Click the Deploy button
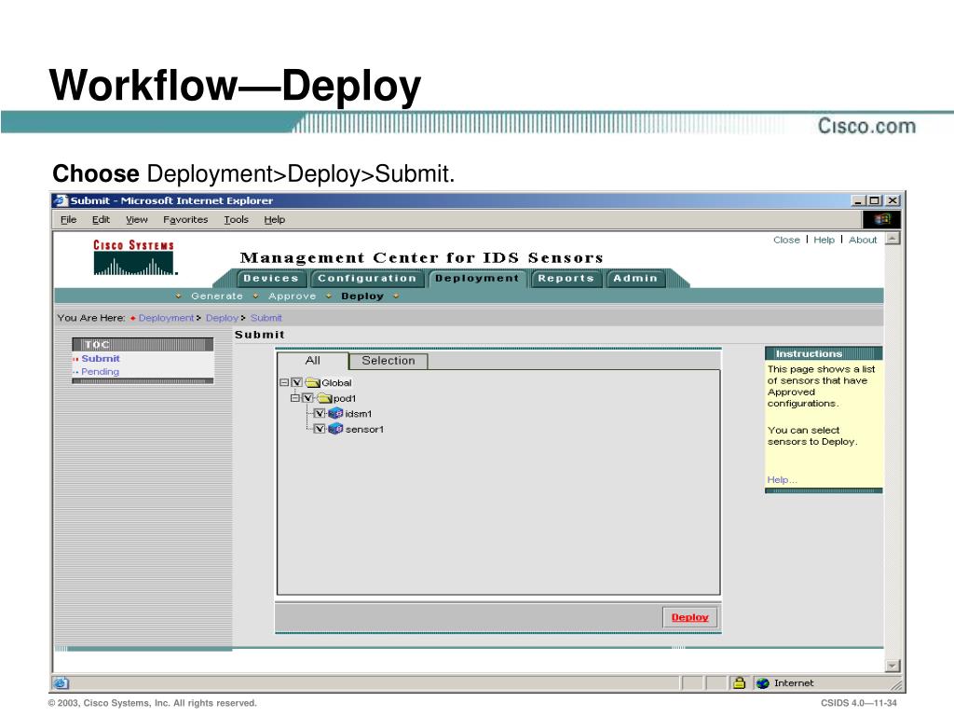 click(x=690, y=617)
